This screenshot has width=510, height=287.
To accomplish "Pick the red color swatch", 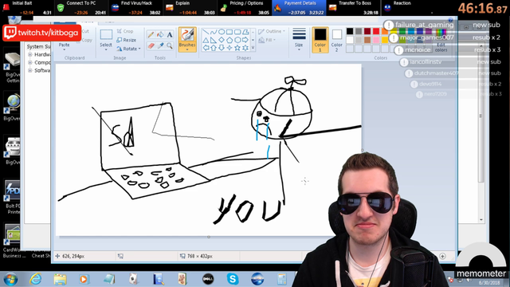I will tap(376, 31).
